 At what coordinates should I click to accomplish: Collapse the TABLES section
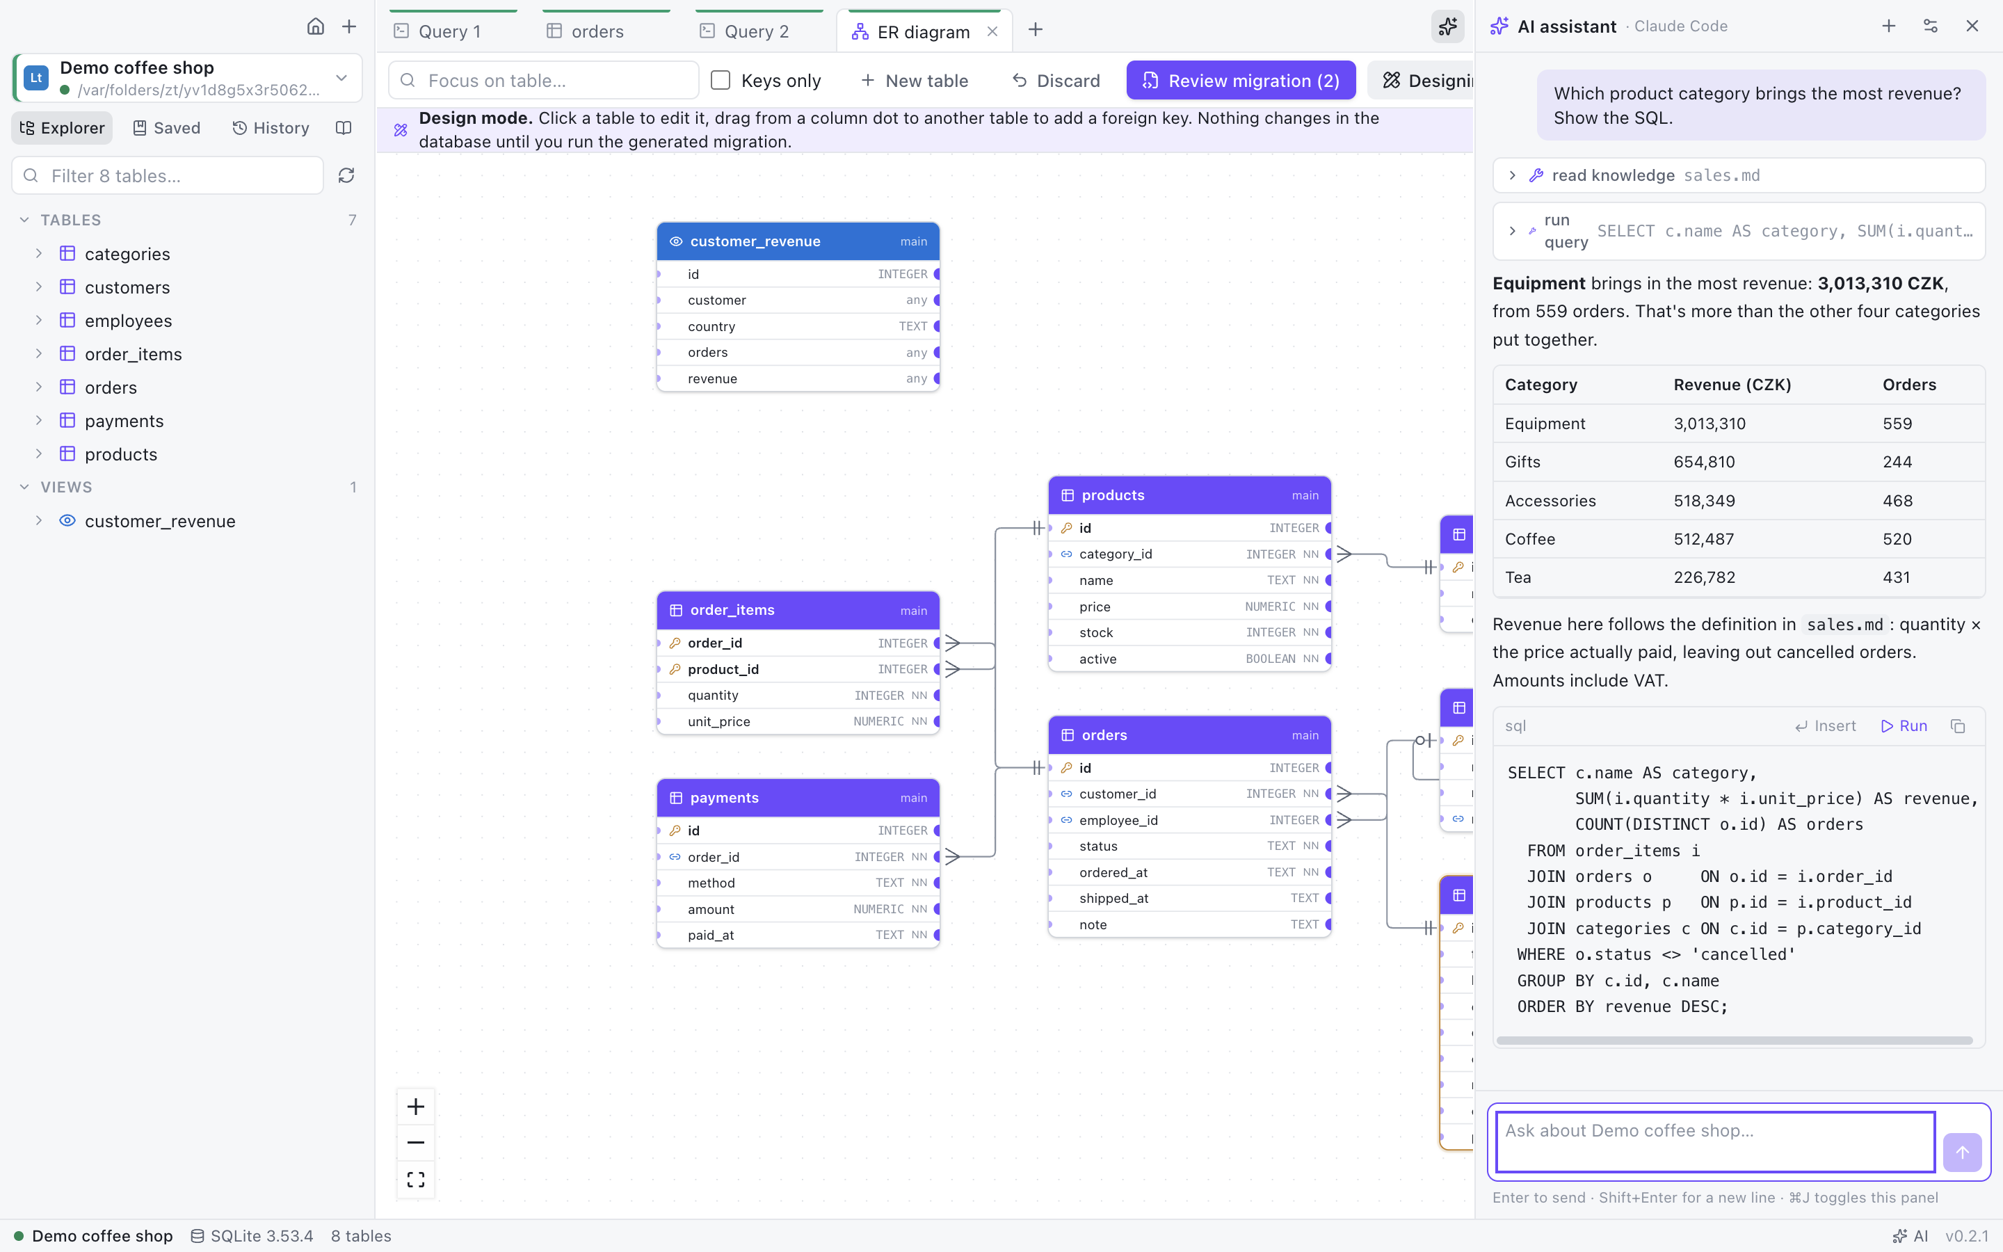click(x=24, y=219)
